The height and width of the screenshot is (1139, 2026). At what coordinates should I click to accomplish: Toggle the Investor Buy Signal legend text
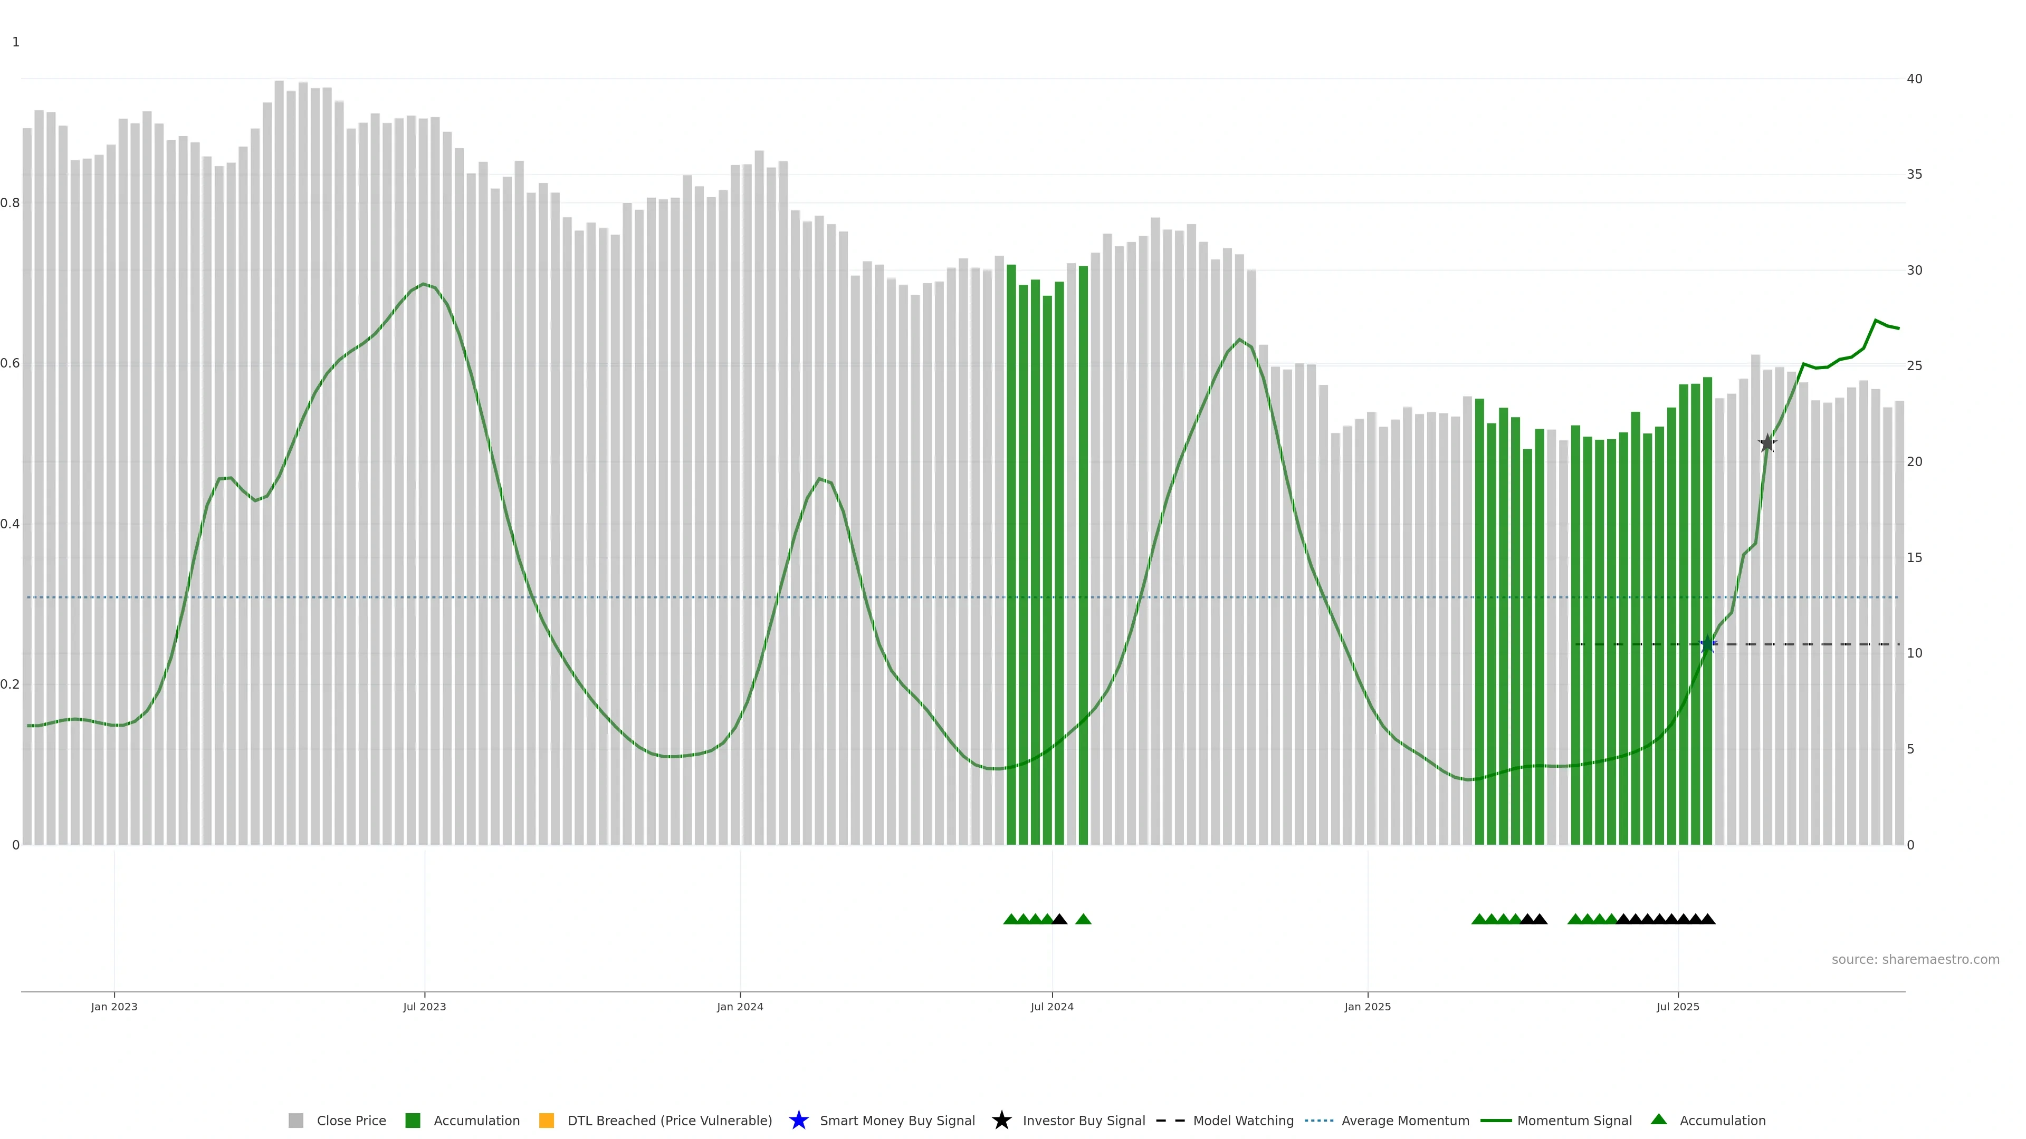[x=1083, y=1120]
